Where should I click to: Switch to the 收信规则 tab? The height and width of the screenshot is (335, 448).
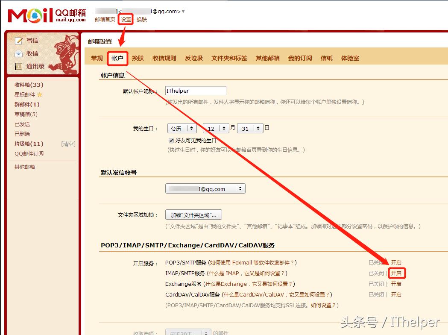(x=164, y=58)
